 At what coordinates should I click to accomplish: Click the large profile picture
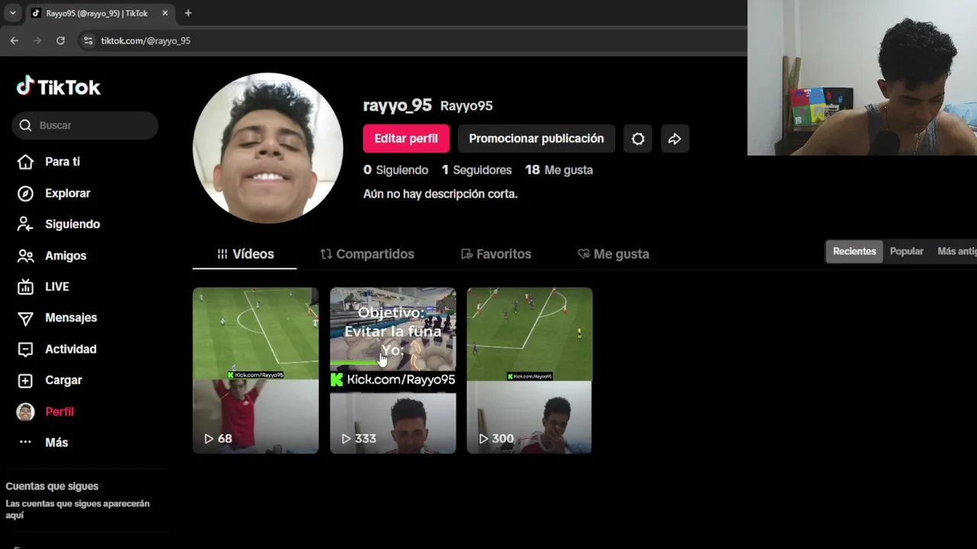pos(268,148)
